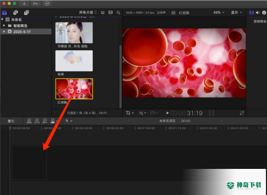Select the 2020-5-17 event row

click(x=26, y=31)
